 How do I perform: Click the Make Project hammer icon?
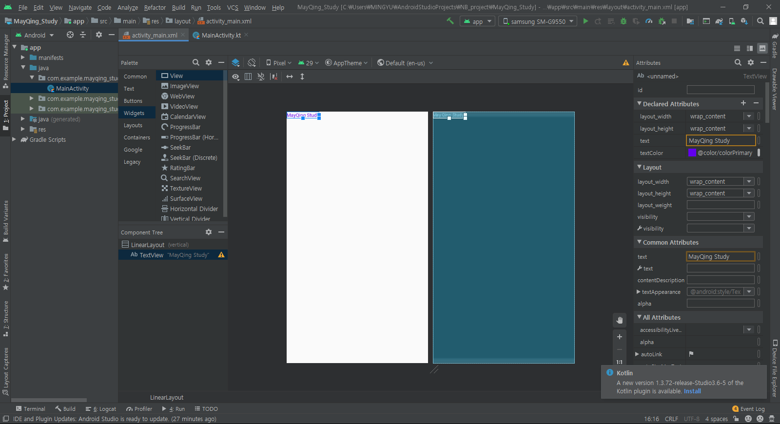[450, 21]
